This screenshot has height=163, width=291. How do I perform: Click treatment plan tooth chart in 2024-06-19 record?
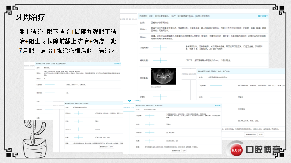tap(150, 132)
